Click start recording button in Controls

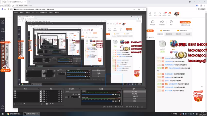135,94
